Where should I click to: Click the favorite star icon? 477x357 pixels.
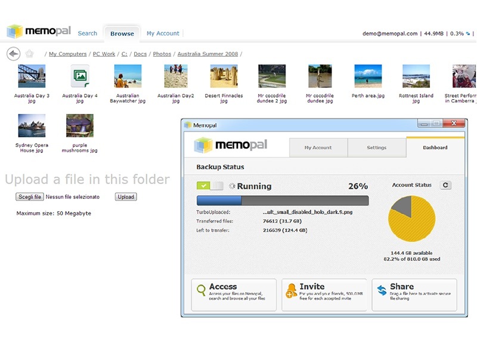(29, 54)
